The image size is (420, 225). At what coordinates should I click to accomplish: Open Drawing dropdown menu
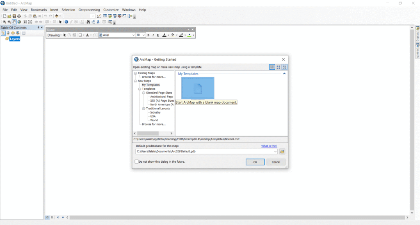coord(55,35)
